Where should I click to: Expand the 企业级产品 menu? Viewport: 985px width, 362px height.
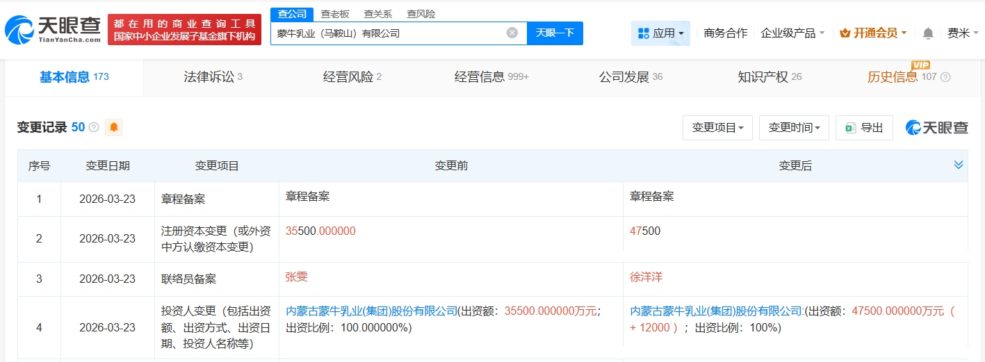(792, 33)
